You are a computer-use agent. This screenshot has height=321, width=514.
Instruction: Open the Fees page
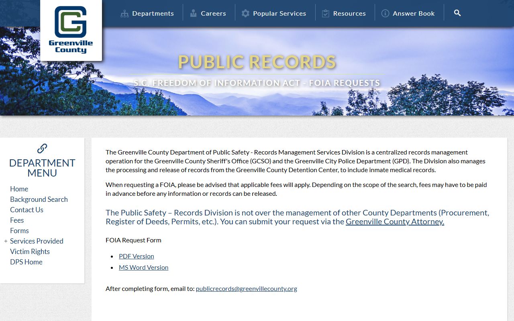click(17, 220)
